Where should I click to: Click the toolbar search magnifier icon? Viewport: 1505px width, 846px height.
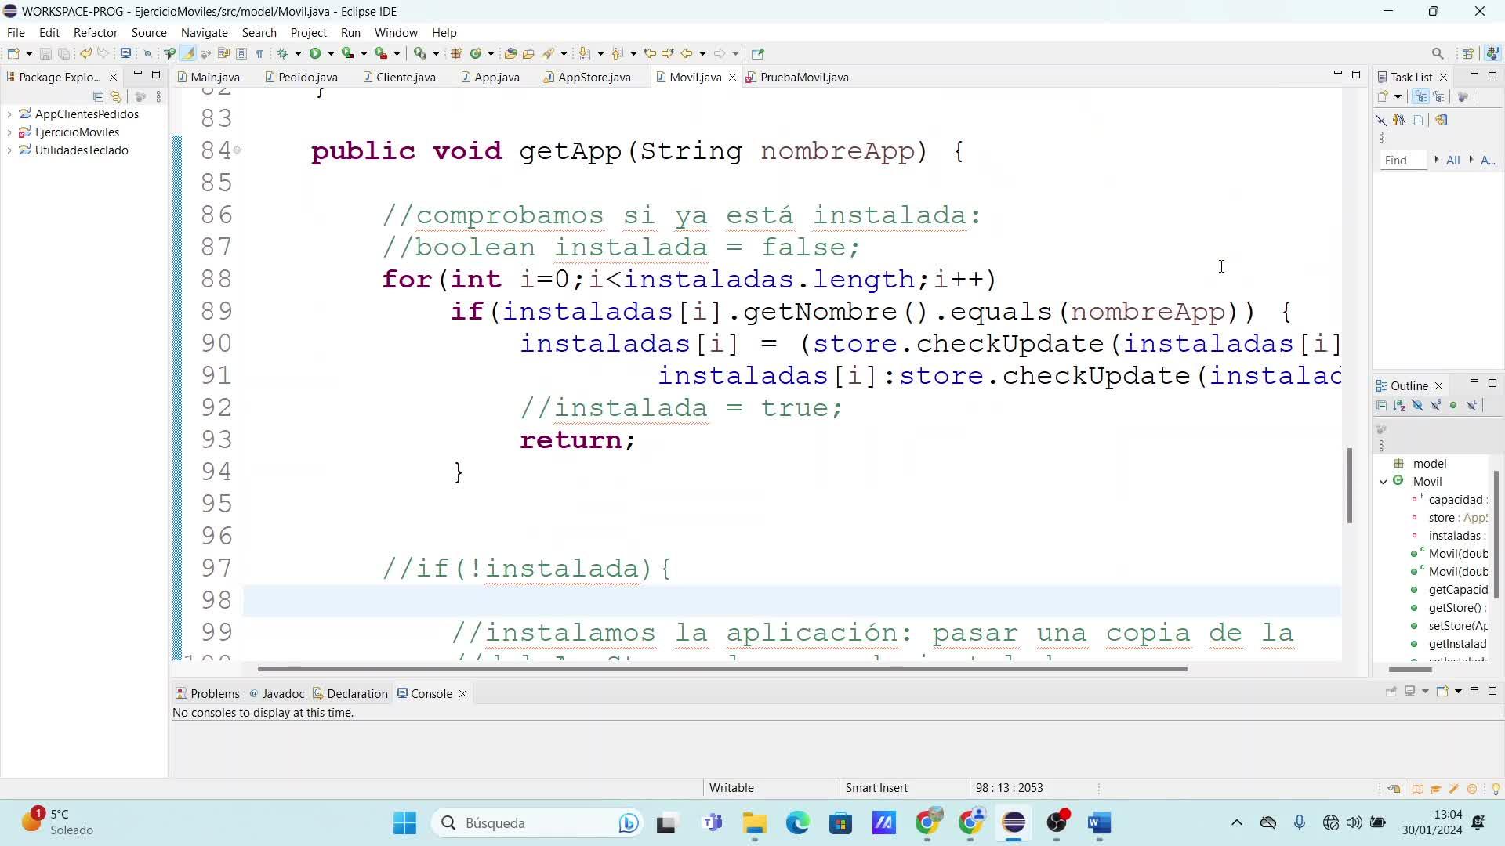coord(1437,53)
